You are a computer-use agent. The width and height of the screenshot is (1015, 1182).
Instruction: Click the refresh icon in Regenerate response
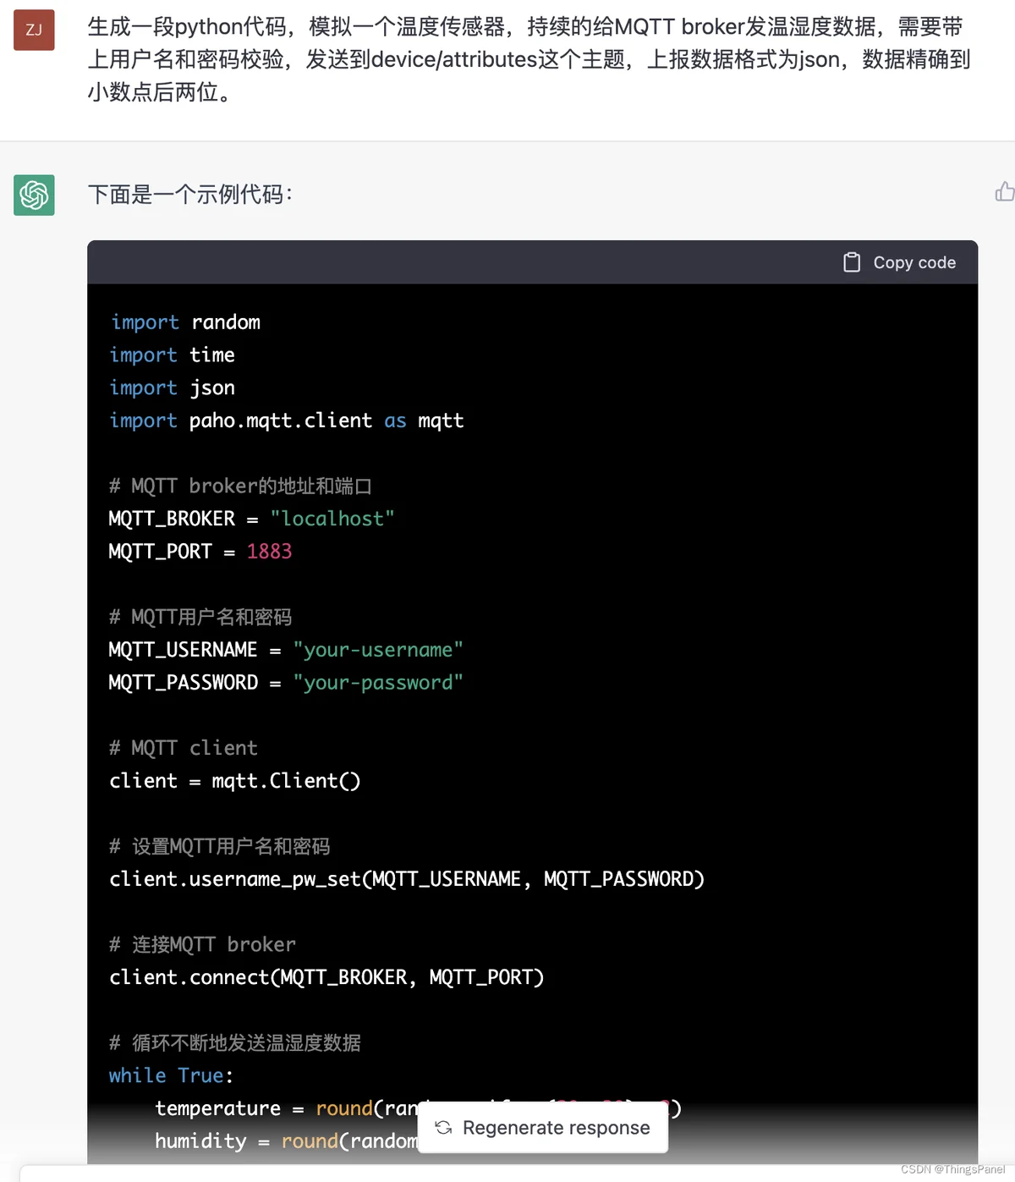tap(443, 1127)
